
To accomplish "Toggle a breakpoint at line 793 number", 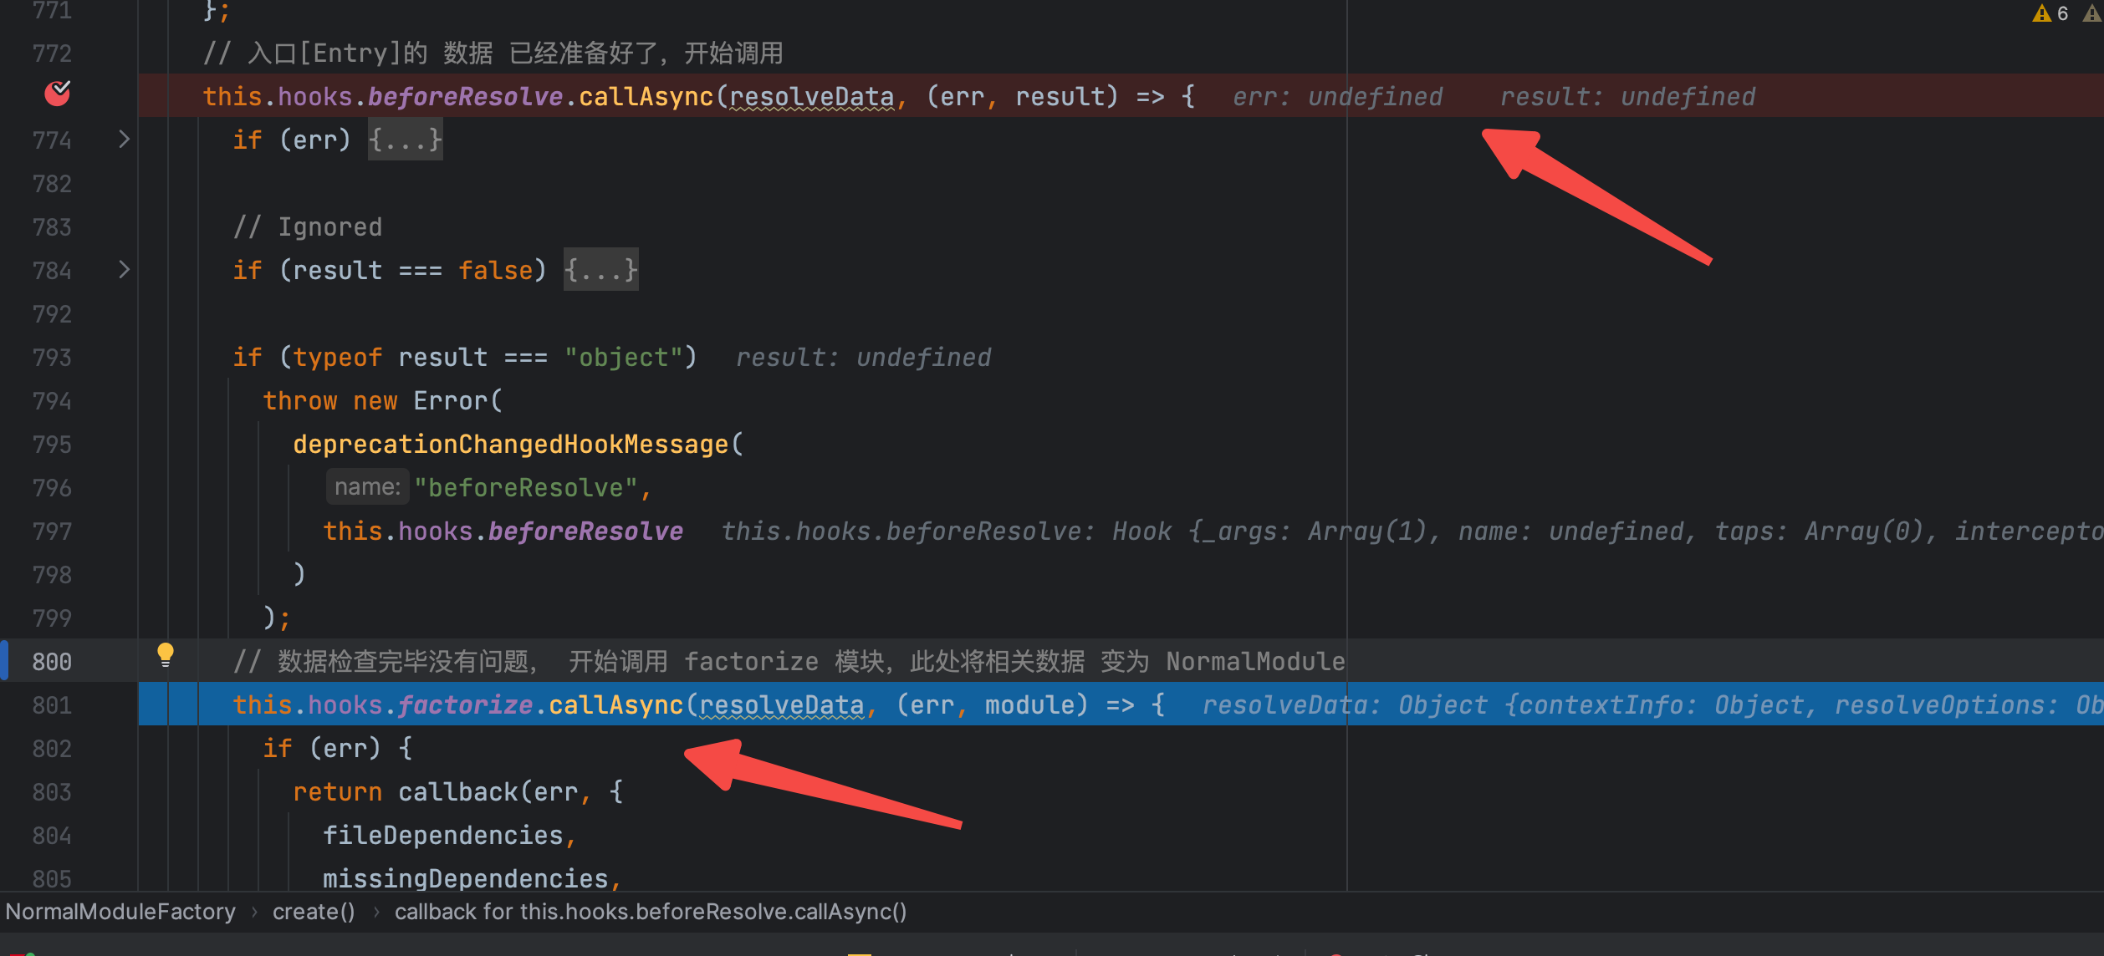I will pyautogui.click(x=52, y=357).
